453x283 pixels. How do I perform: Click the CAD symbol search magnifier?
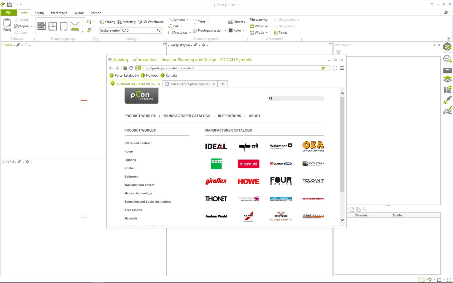pos(159,31)
